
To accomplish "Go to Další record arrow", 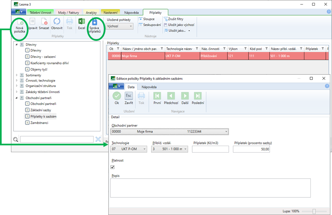I will point(185,96).
